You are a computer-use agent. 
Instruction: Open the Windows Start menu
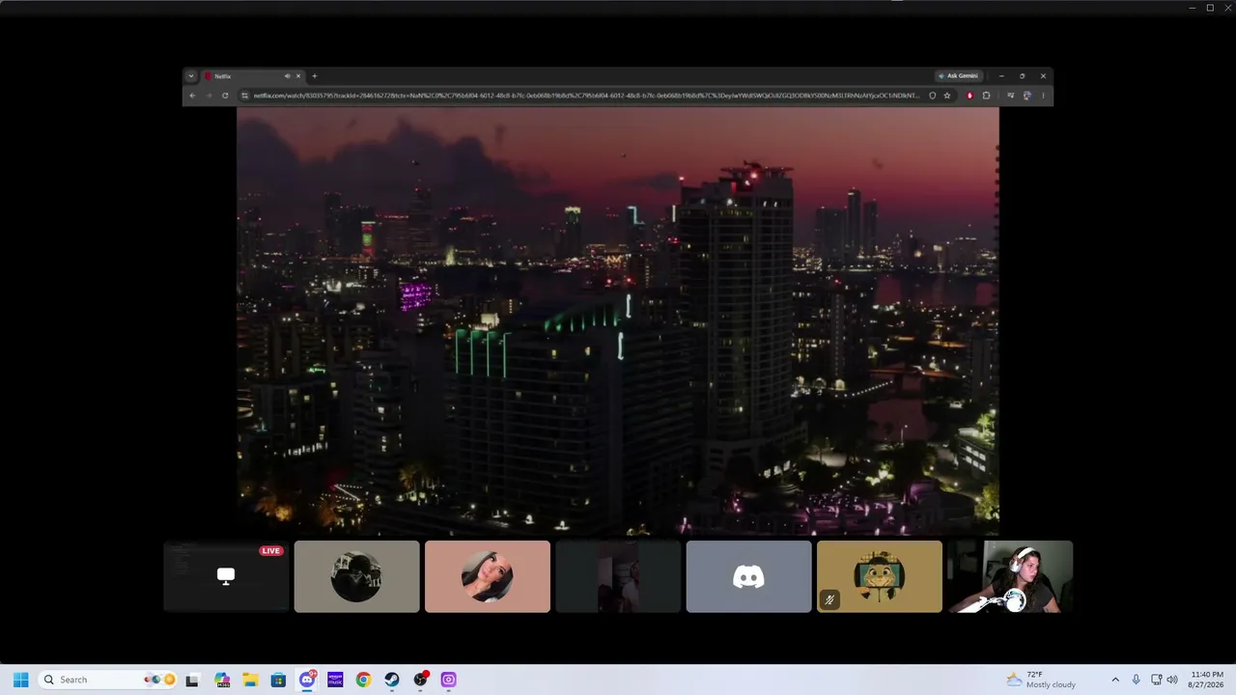(20, 680)
